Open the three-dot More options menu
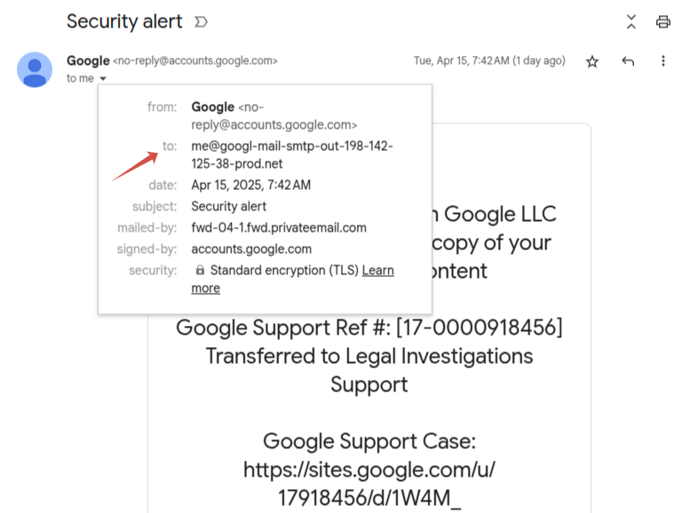The width and height of the screenshot is (690, 513). click(663, 61)
